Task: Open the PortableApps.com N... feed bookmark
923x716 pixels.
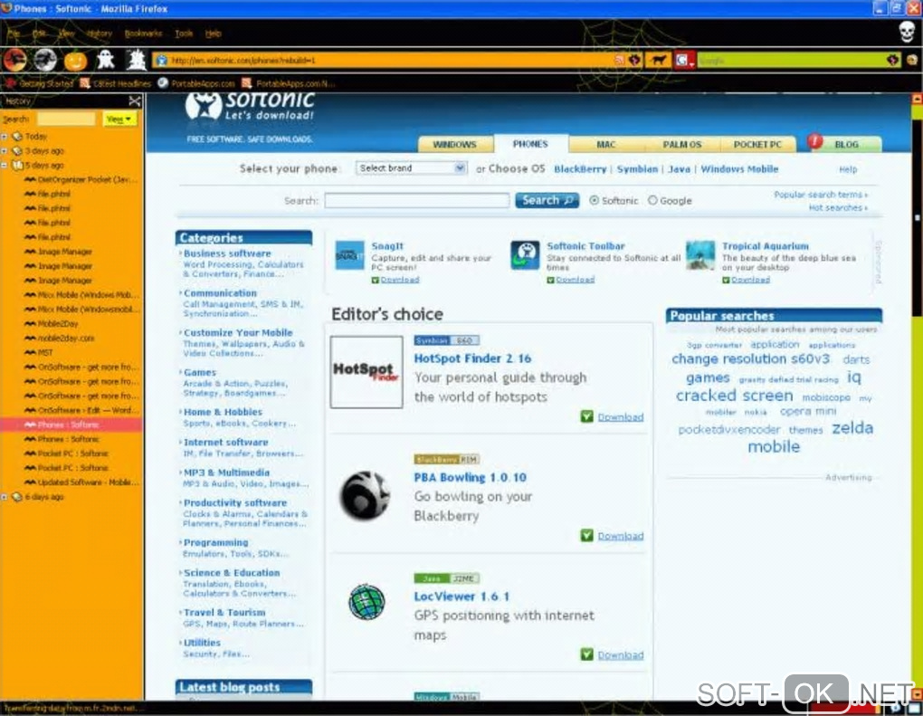Action: coord(288,83)
